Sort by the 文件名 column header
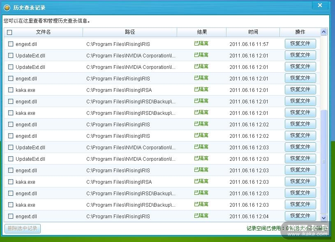The image size is (335, 242). pos(44,32)
